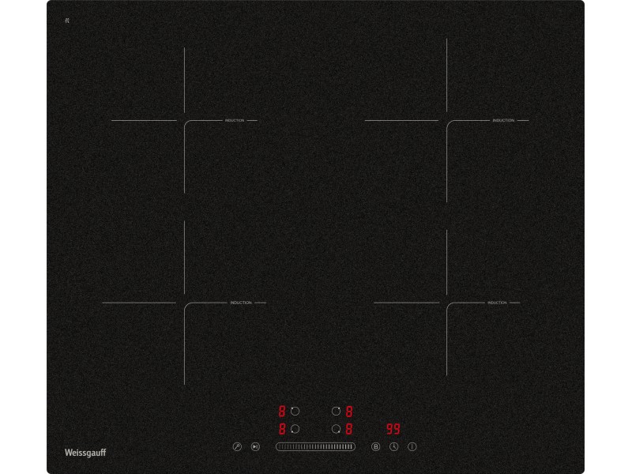Click the Weissgauff brand logo
This screenshot has height=474, width=632.
(85, 453)
